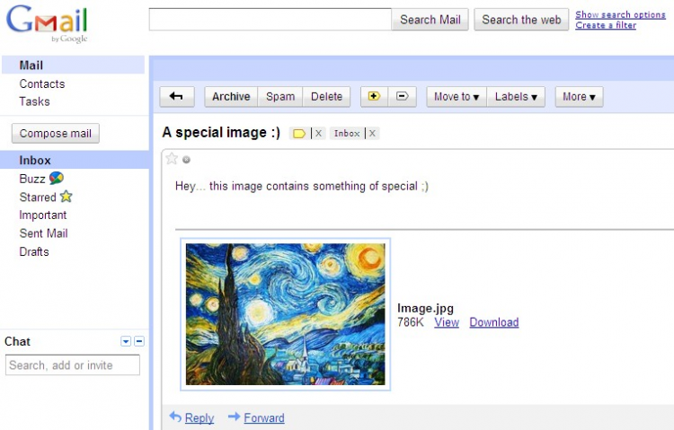This screenshot has width=674, height=430.
Task: Click the subject 'A special image :)'
Action: click(x=221, y=132)
